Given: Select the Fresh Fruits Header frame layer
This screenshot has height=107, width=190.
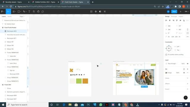Looking at the screenshot, I should point(13,28).
